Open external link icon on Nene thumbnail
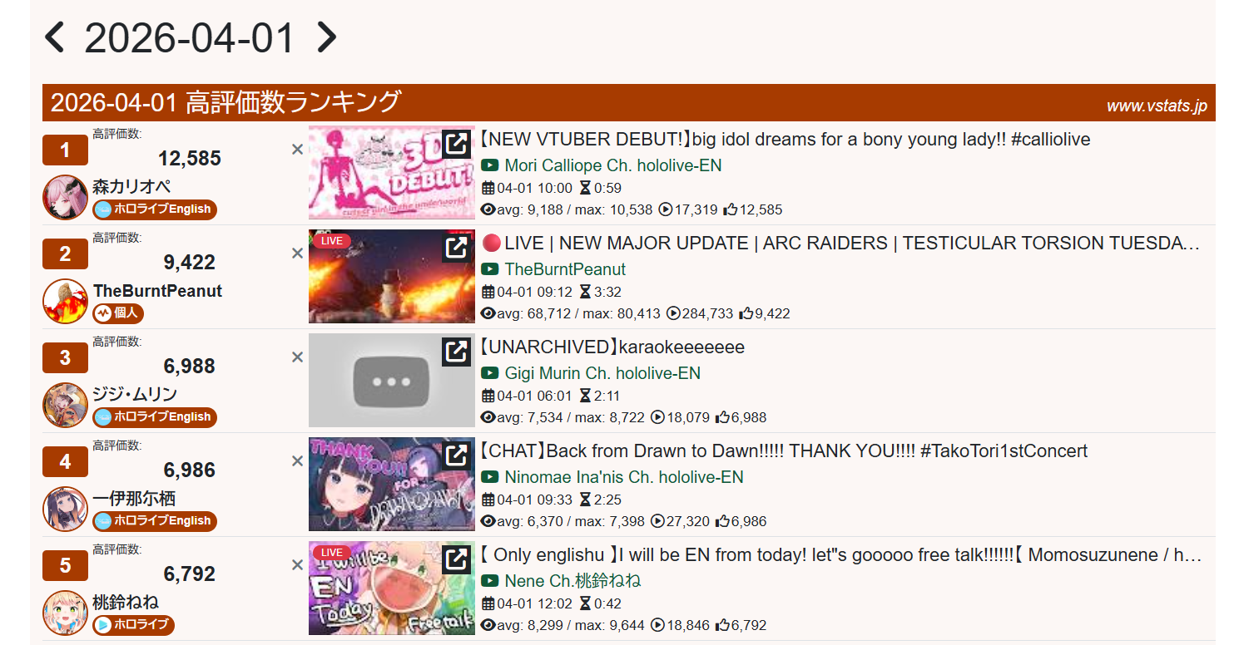Screen dimensions: 1239x645 (456, 559)
